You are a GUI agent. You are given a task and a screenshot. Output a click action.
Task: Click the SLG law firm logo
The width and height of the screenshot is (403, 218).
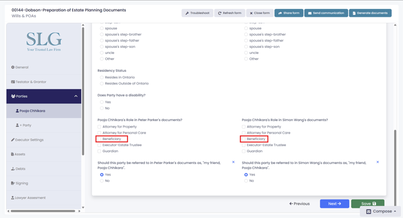coord(44,41)
